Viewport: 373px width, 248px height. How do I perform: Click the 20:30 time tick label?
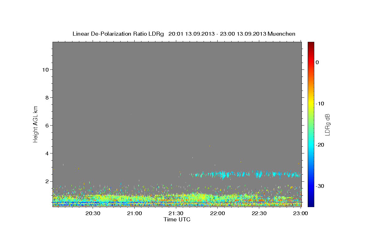pos(93,213)
